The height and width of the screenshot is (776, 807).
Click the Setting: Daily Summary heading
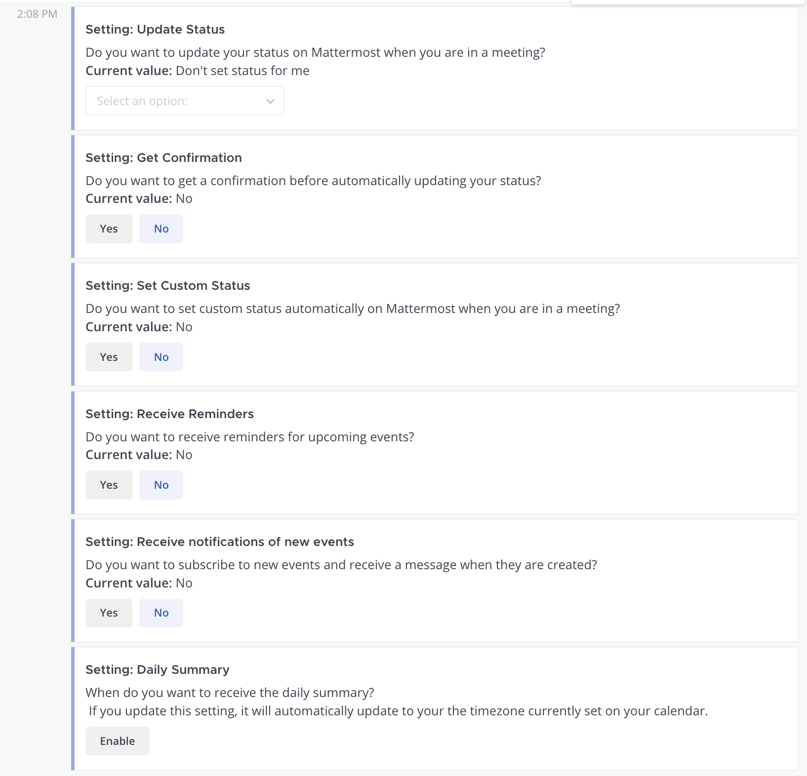pyautogui.click(x=158, y=669)
